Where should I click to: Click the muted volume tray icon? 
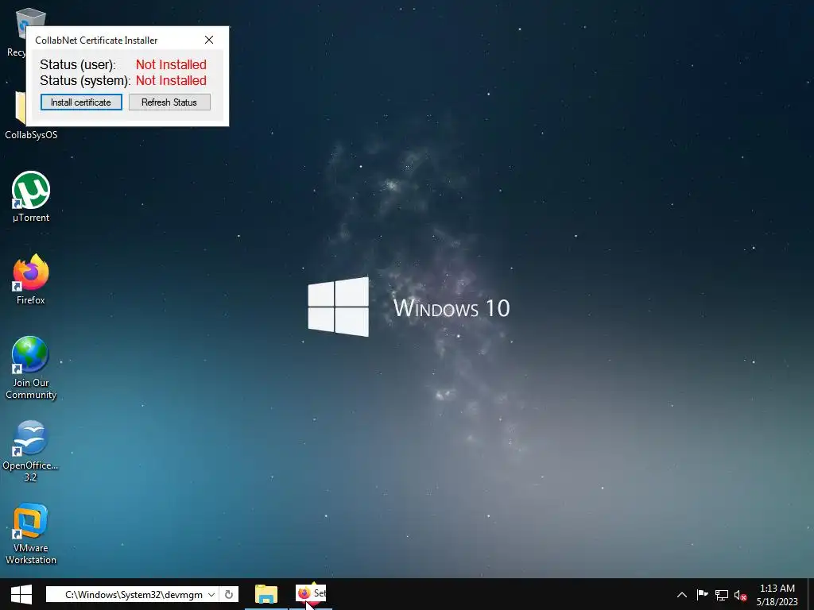[x=740, y=595]
